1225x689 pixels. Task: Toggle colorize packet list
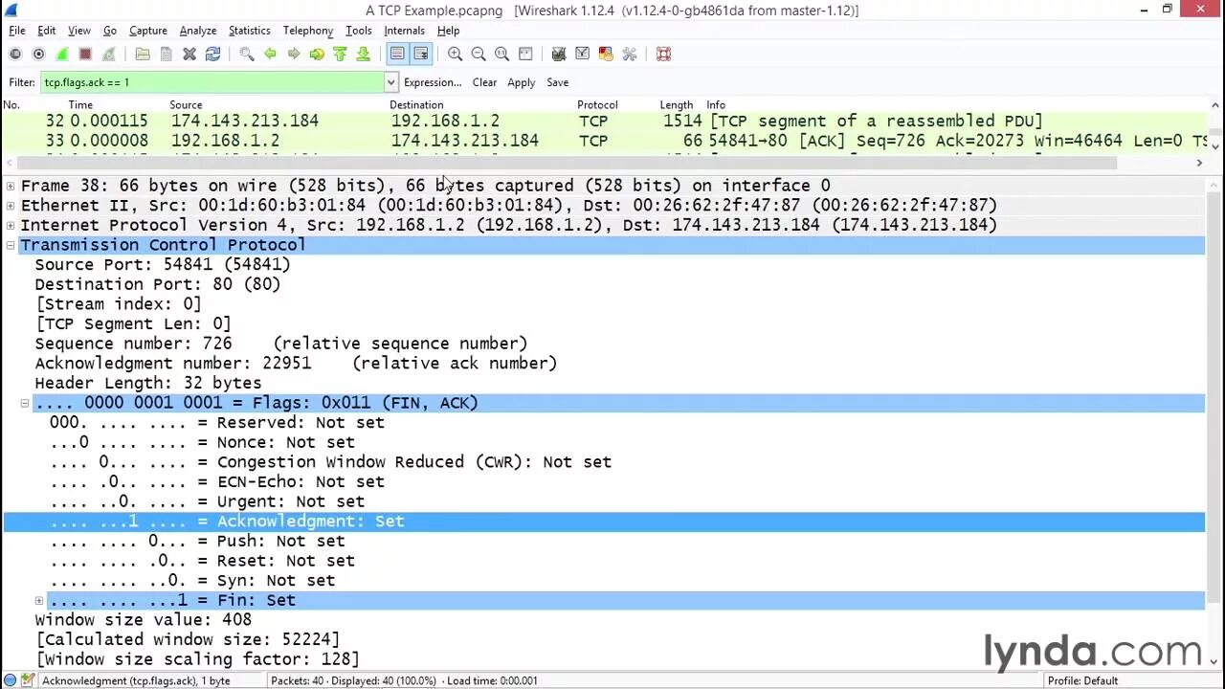click(x=397, y=54)
